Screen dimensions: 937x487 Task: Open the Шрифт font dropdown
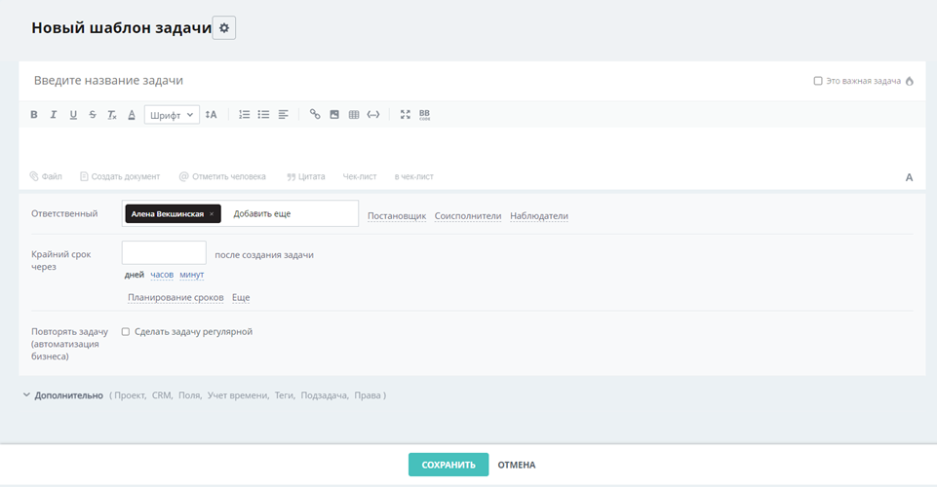[172, 115]
